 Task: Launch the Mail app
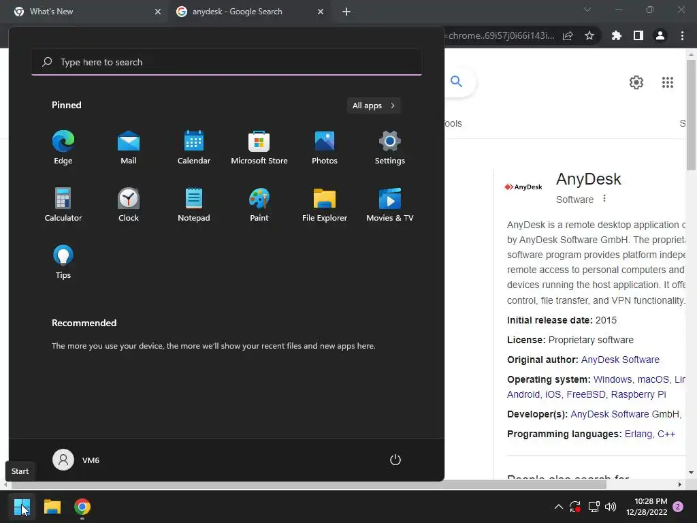pyautogui.click(x=129, y=147)
